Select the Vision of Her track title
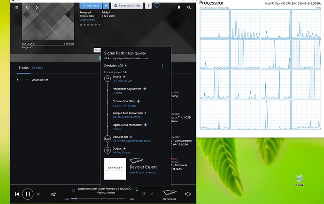 [39, 80]
